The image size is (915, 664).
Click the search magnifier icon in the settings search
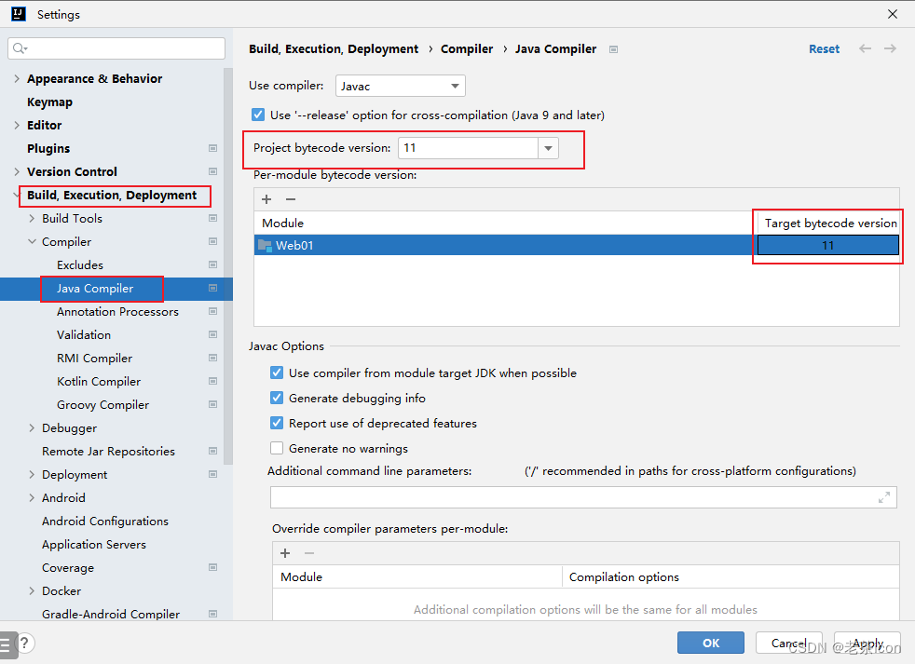(x=20, y=48)
